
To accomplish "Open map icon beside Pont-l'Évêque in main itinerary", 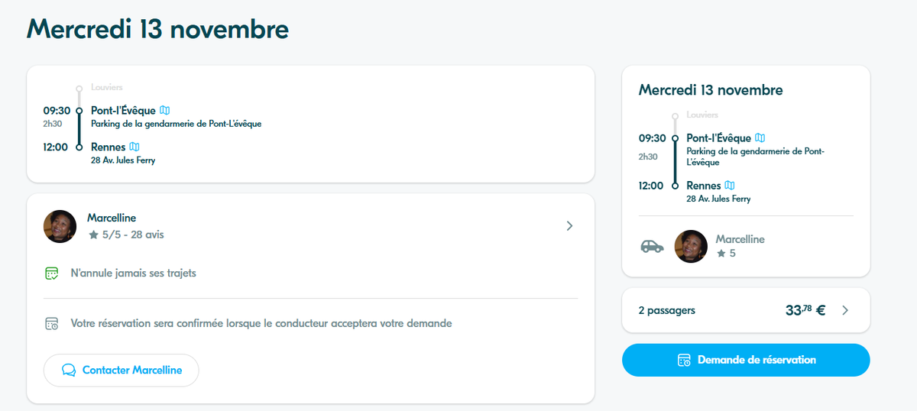I will [x=164, y=111].
